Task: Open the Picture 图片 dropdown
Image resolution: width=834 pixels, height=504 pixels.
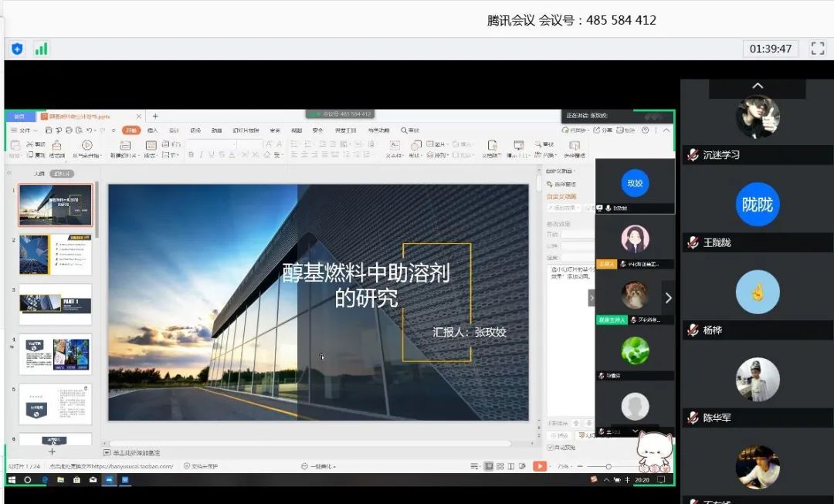Action: (x=436, y=144)
